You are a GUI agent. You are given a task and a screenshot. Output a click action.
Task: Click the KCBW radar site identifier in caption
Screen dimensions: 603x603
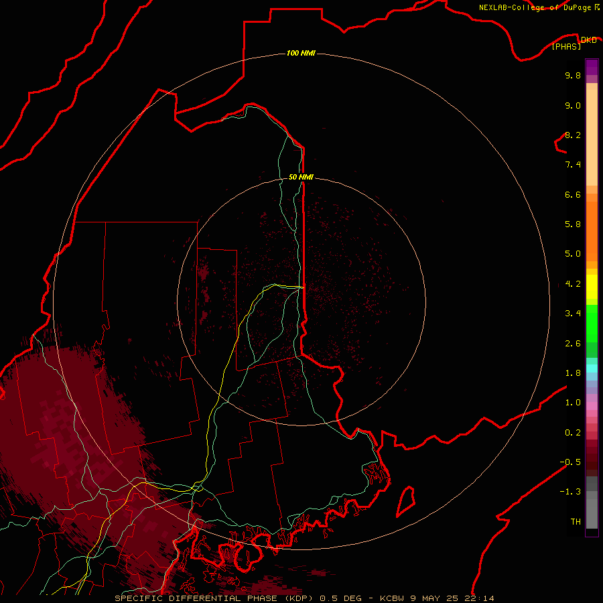coord(394,598)
